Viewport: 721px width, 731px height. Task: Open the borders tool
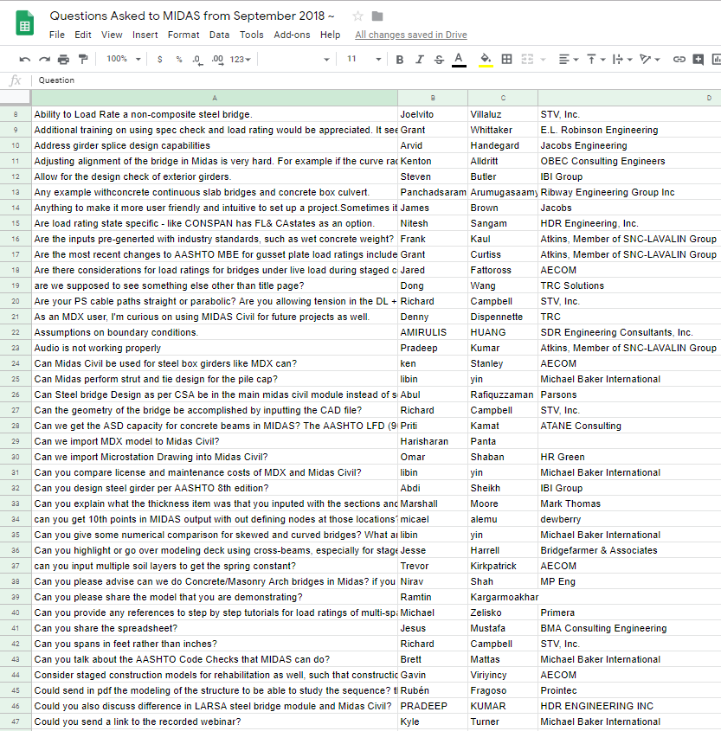coord(506,59)
